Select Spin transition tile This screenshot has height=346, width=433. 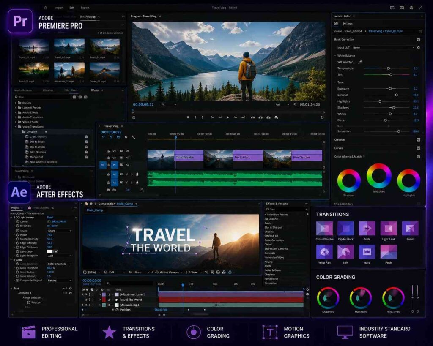346,252
